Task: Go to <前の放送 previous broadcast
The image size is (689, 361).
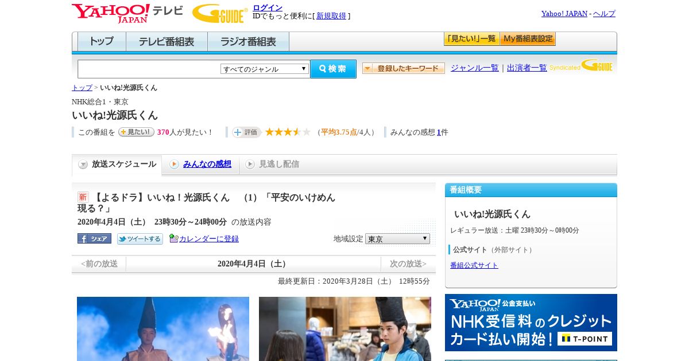Action: point(99,264)
